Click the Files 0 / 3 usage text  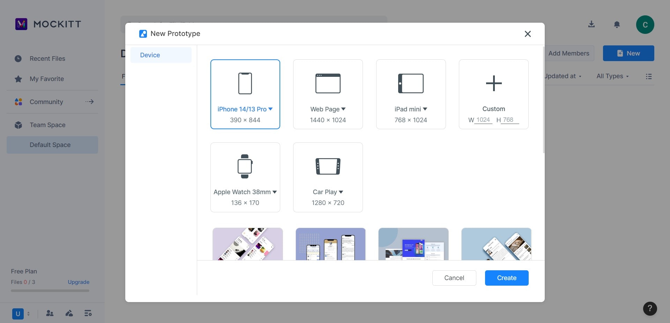23,282
